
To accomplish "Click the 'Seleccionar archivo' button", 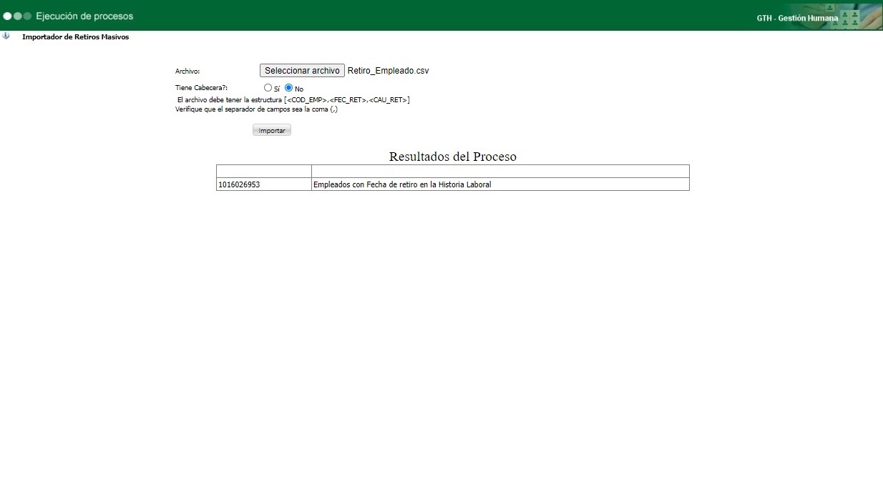I will point(302,71).
